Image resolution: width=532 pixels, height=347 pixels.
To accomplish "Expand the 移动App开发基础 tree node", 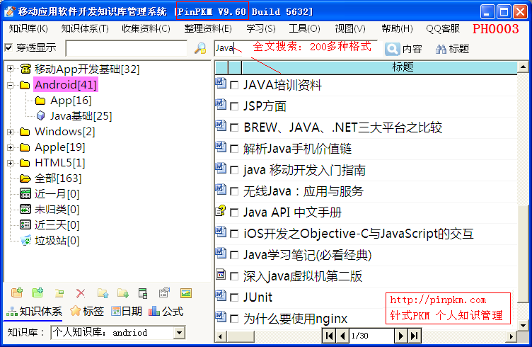I will click(10, 69).
